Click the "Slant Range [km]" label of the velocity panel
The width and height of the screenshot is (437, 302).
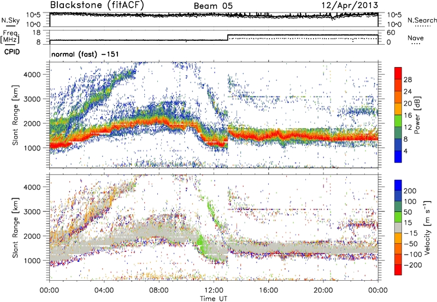[15, 228]
